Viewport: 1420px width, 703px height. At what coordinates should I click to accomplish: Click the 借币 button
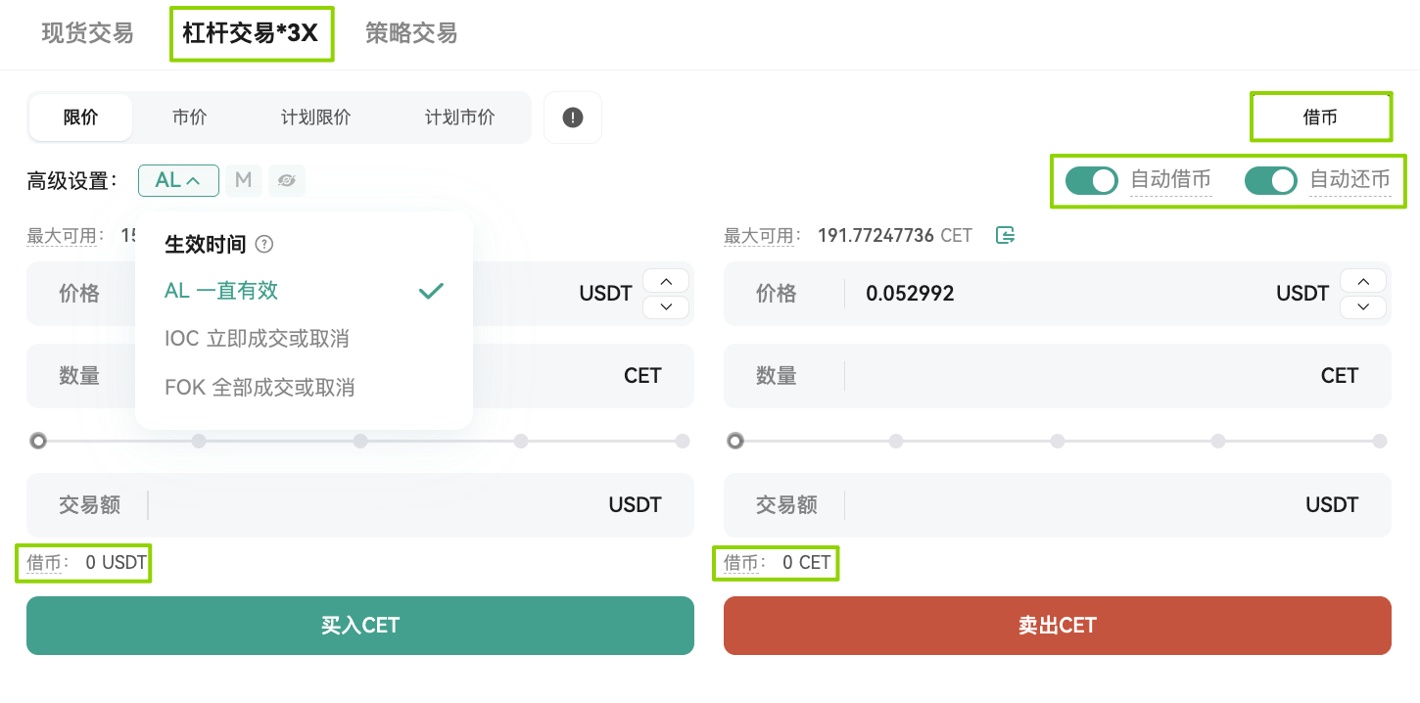pos(1320,117)
